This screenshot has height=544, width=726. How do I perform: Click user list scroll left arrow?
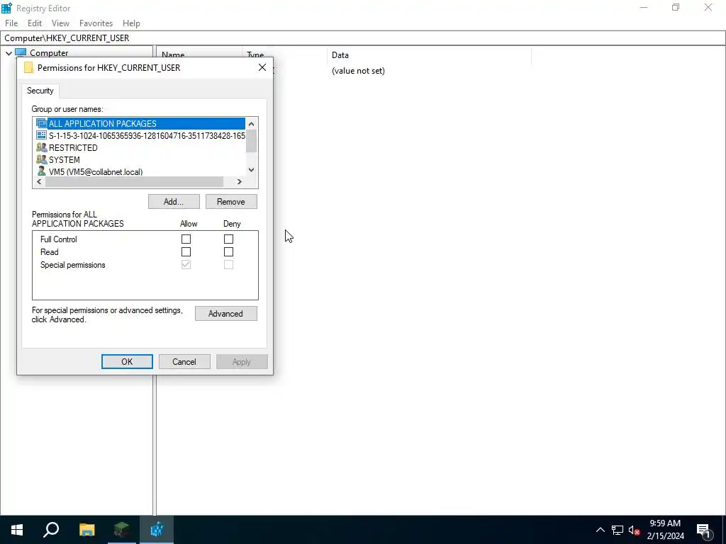pos(39,182)
